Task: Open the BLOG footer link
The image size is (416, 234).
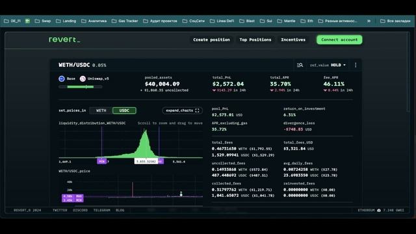Action: [120, 210]
